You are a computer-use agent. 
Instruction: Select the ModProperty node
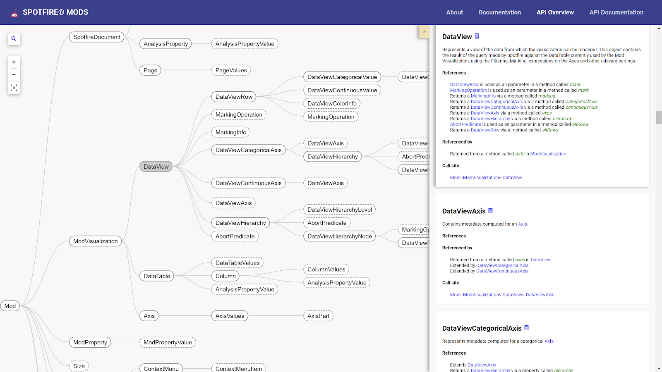[90, 342]
